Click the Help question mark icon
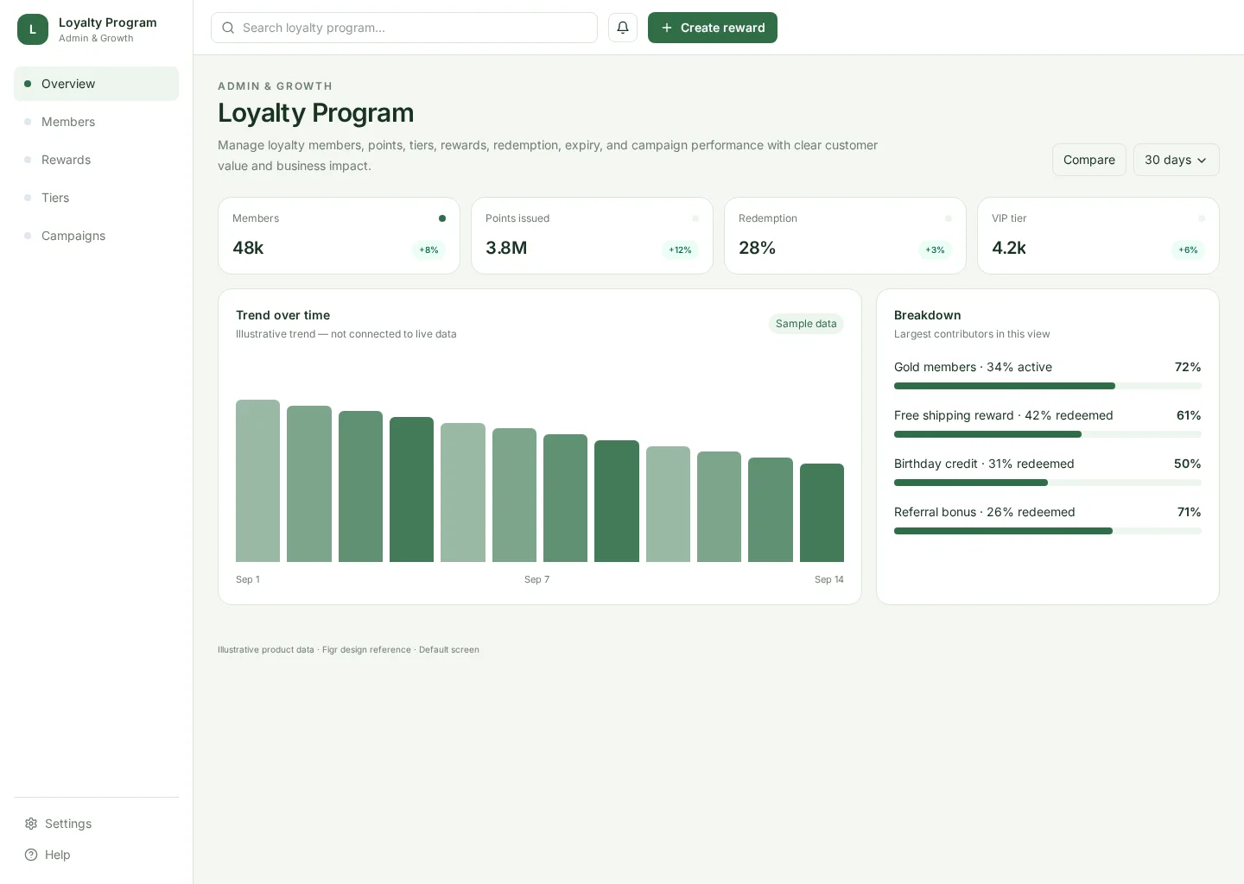Screen dimensions: 1244x884 pos(31,855)
